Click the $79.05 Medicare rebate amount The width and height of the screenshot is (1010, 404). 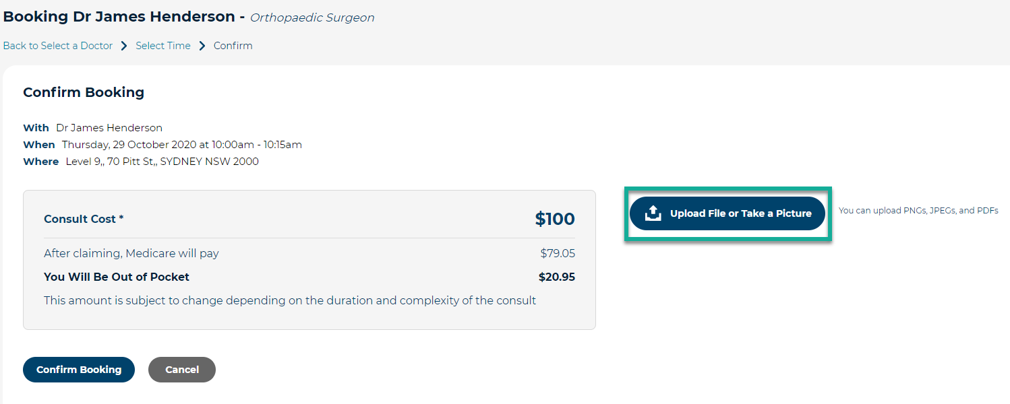[x=558, y=254]
